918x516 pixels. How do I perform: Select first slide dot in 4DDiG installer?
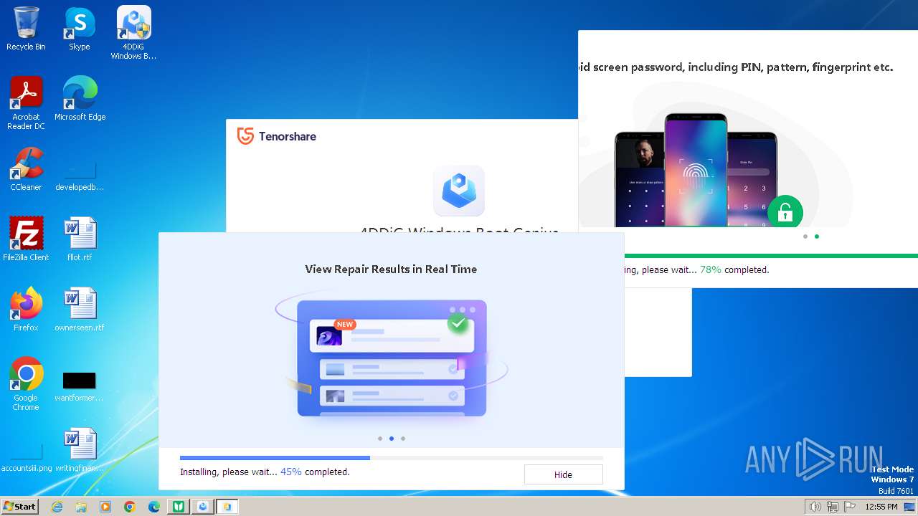379,439
